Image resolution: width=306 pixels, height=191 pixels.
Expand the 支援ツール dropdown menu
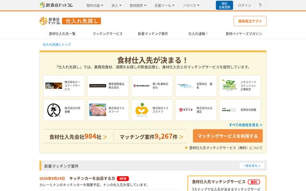point(164,5)
